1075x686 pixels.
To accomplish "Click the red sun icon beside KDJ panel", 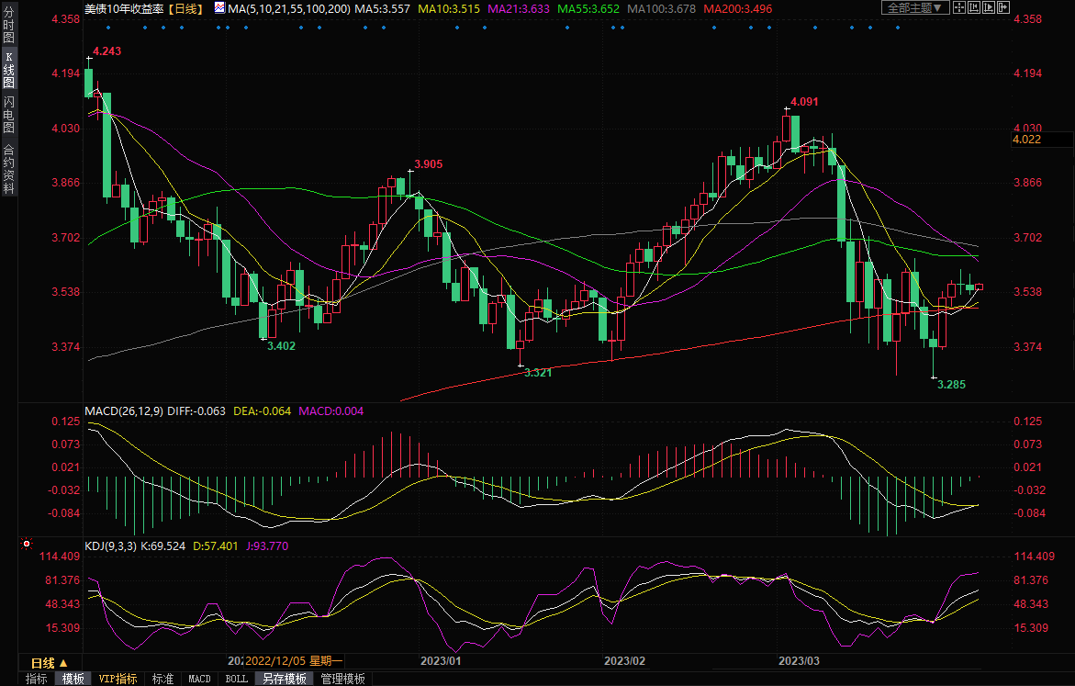I will [26, 545].
